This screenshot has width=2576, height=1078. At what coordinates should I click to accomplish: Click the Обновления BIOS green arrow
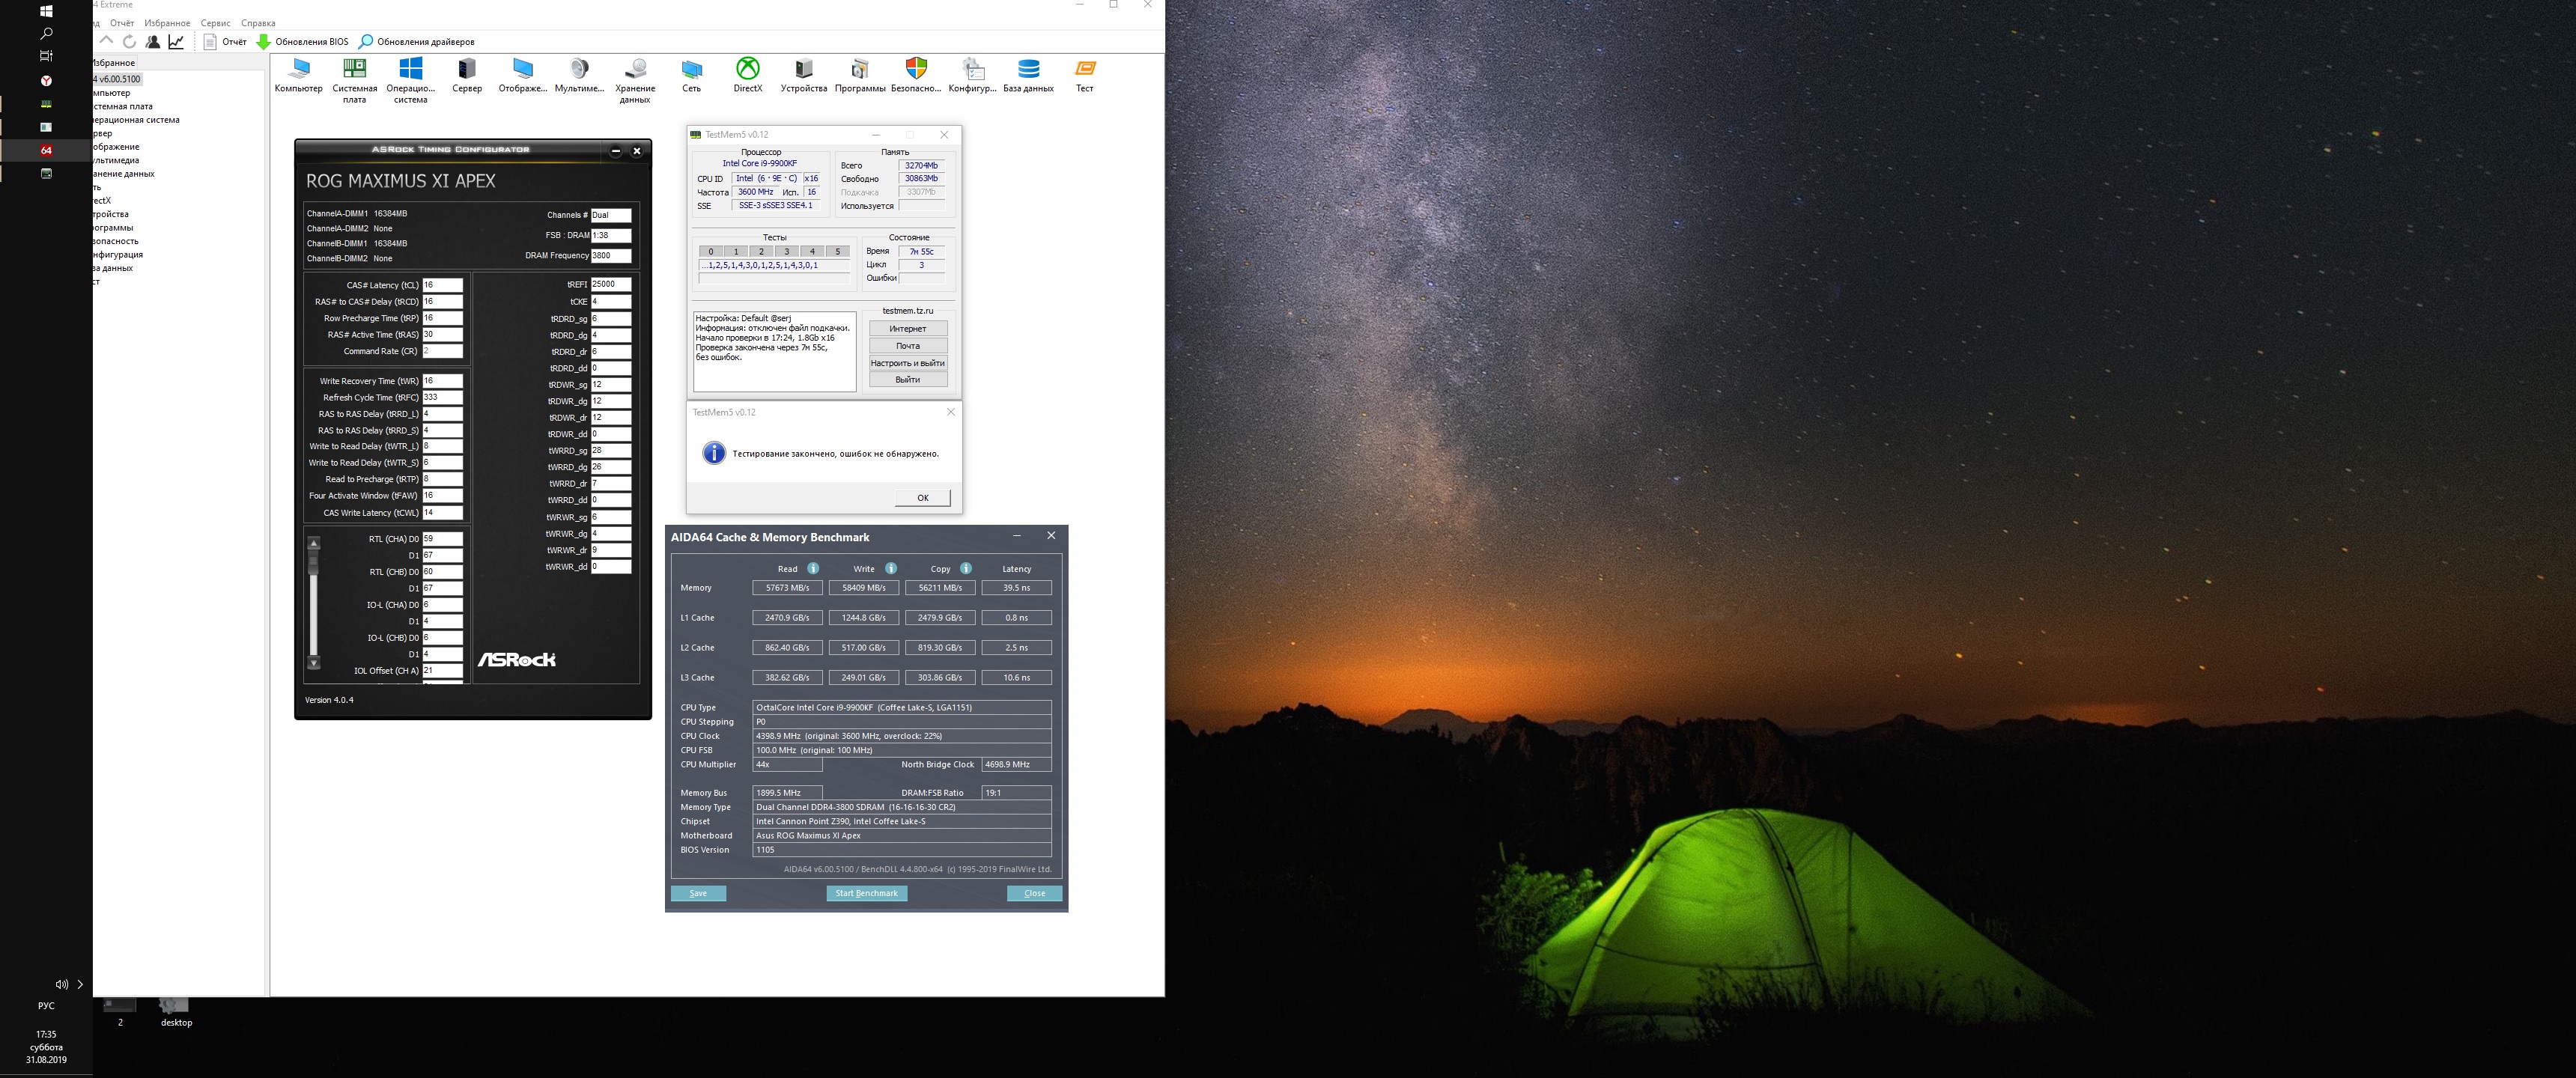pos(264,42)
